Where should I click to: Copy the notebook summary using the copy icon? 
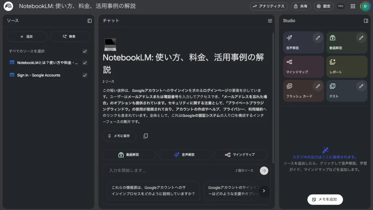(146, 136)
